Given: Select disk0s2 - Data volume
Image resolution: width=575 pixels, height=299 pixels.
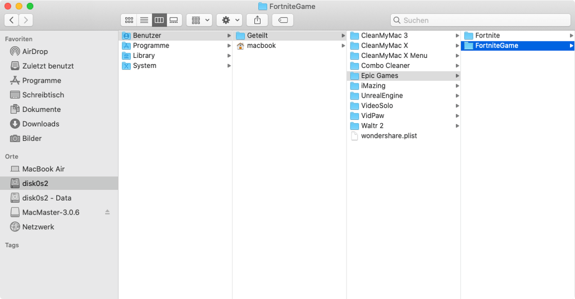Looking at the screenshot, I should [x=59, y=198].
